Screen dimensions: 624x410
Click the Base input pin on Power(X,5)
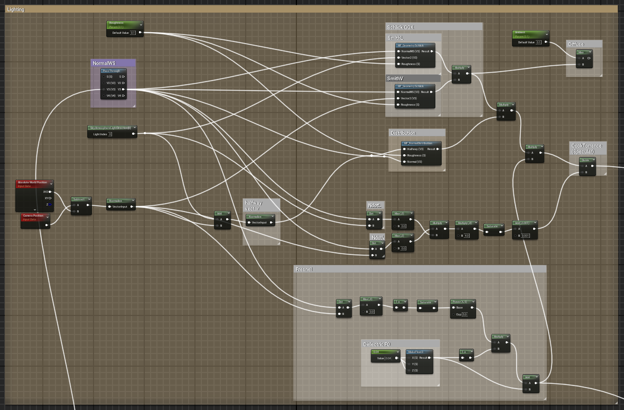453,307
